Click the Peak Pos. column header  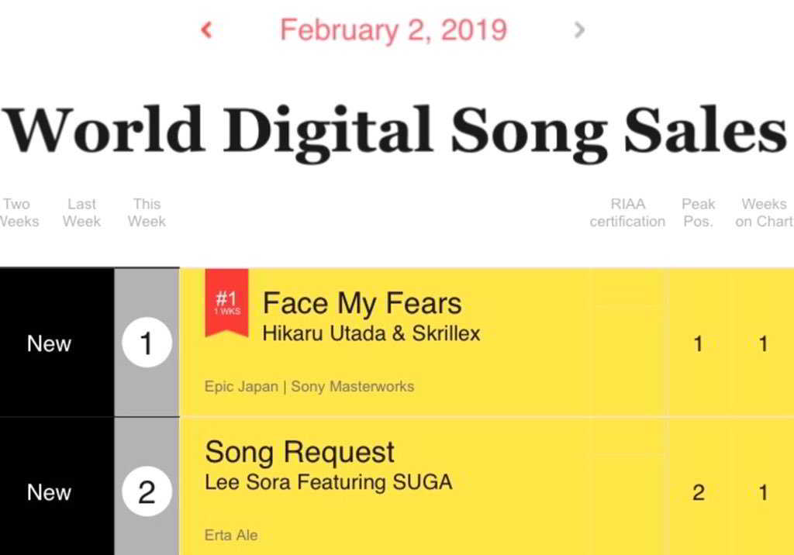698,212
